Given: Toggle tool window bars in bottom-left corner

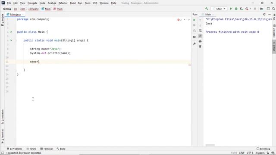Looking at the screenshot, I should pyautogui.click(x=3, y=153).
